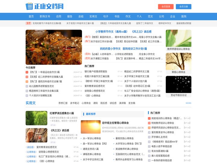Image resolution: width=217 pixels, height=163 pixels.
Task: Click the 寒假心得体会 tree thumbnail
Action: coord(178,61)
